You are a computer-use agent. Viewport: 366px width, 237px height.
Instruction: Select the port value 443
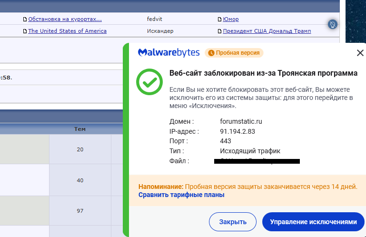(x=225, y=141)
